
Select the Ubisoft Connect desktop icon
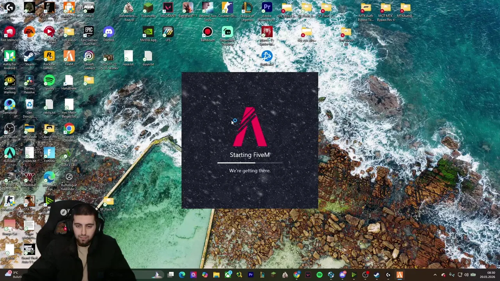pos(89,59)
